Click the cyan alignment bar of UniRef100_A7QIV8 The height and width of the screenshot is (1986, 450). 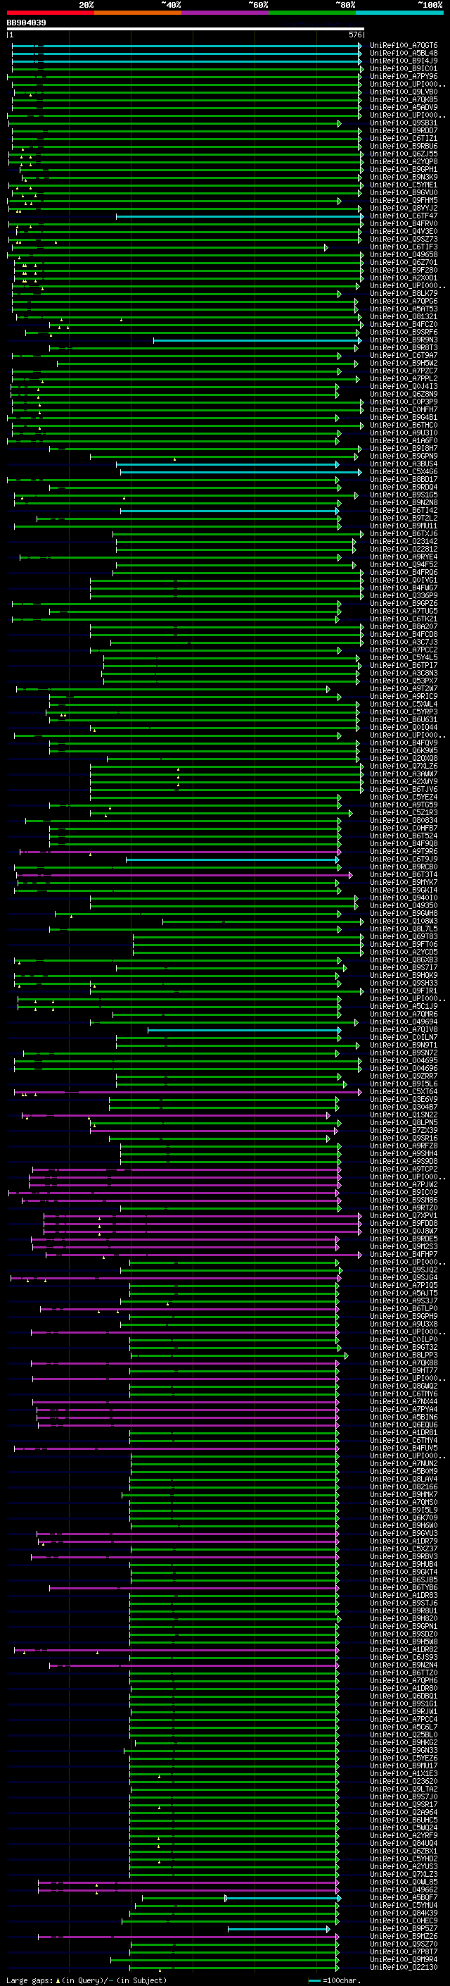click(x=244, y=1031)
